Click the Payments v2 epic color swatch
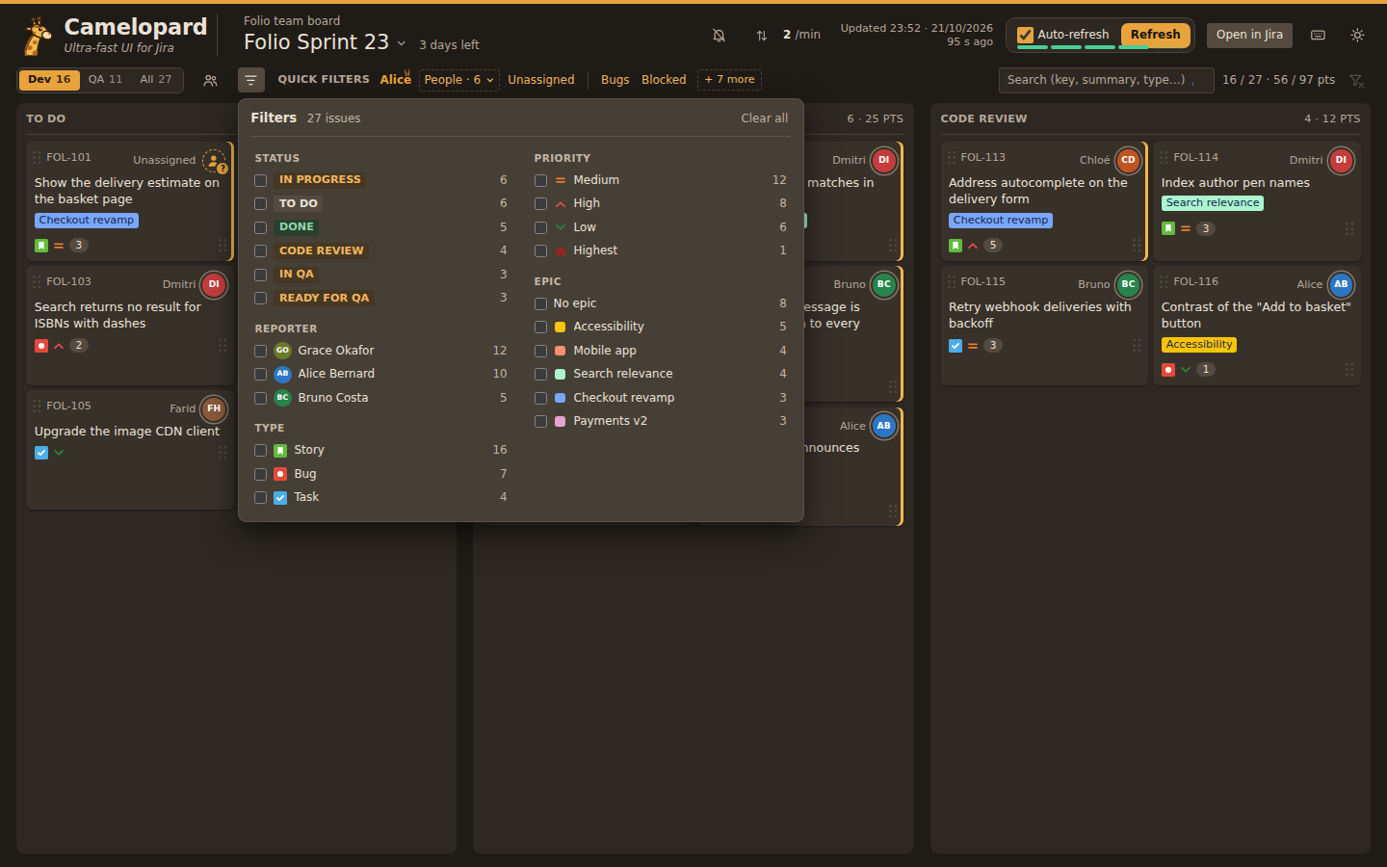This screenshot has height=867, width=1387. click(561, 422)
